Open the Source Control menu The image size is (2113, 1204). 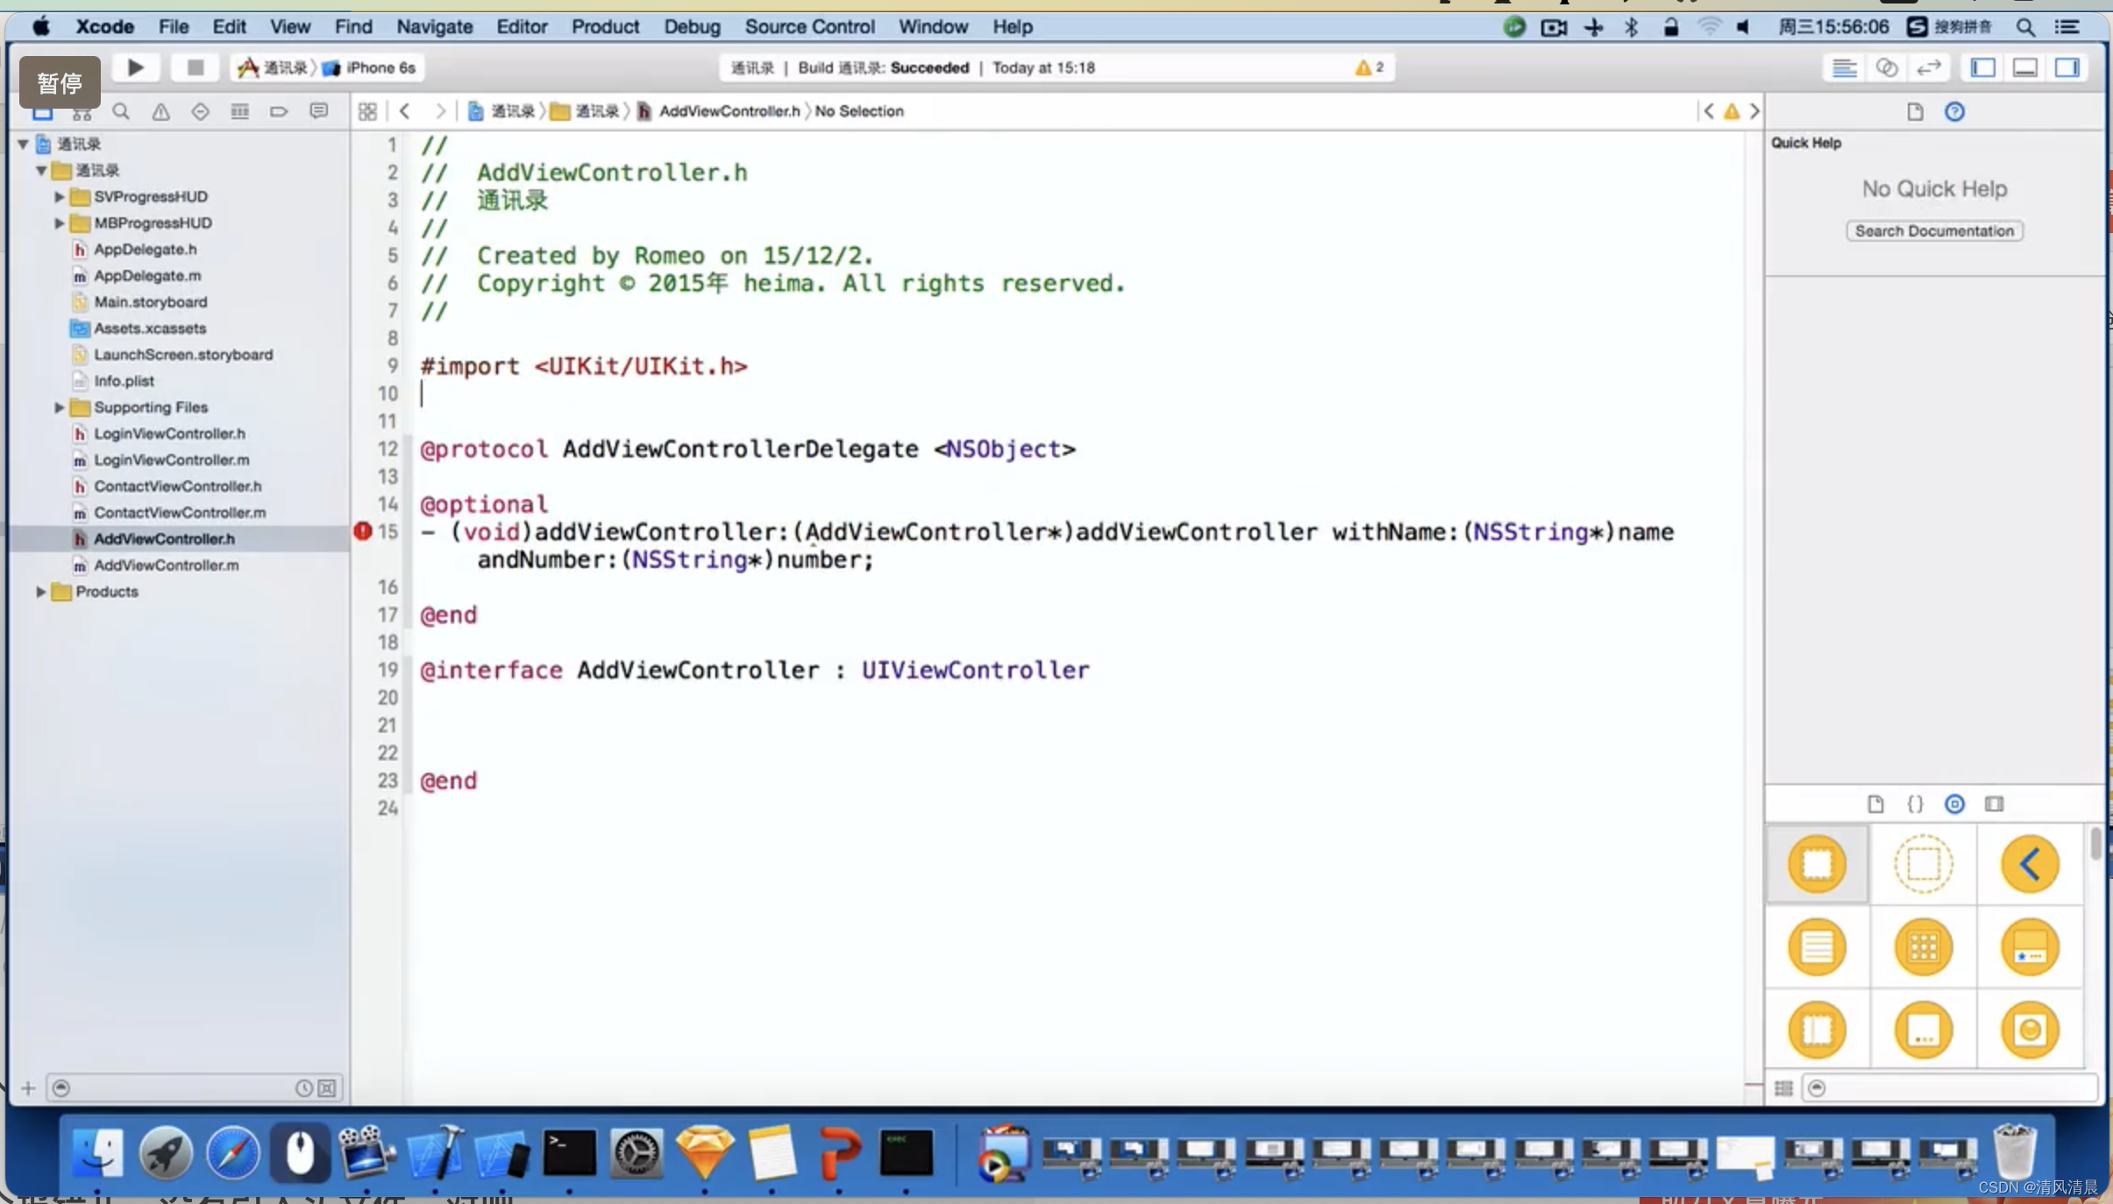(809, 26)
